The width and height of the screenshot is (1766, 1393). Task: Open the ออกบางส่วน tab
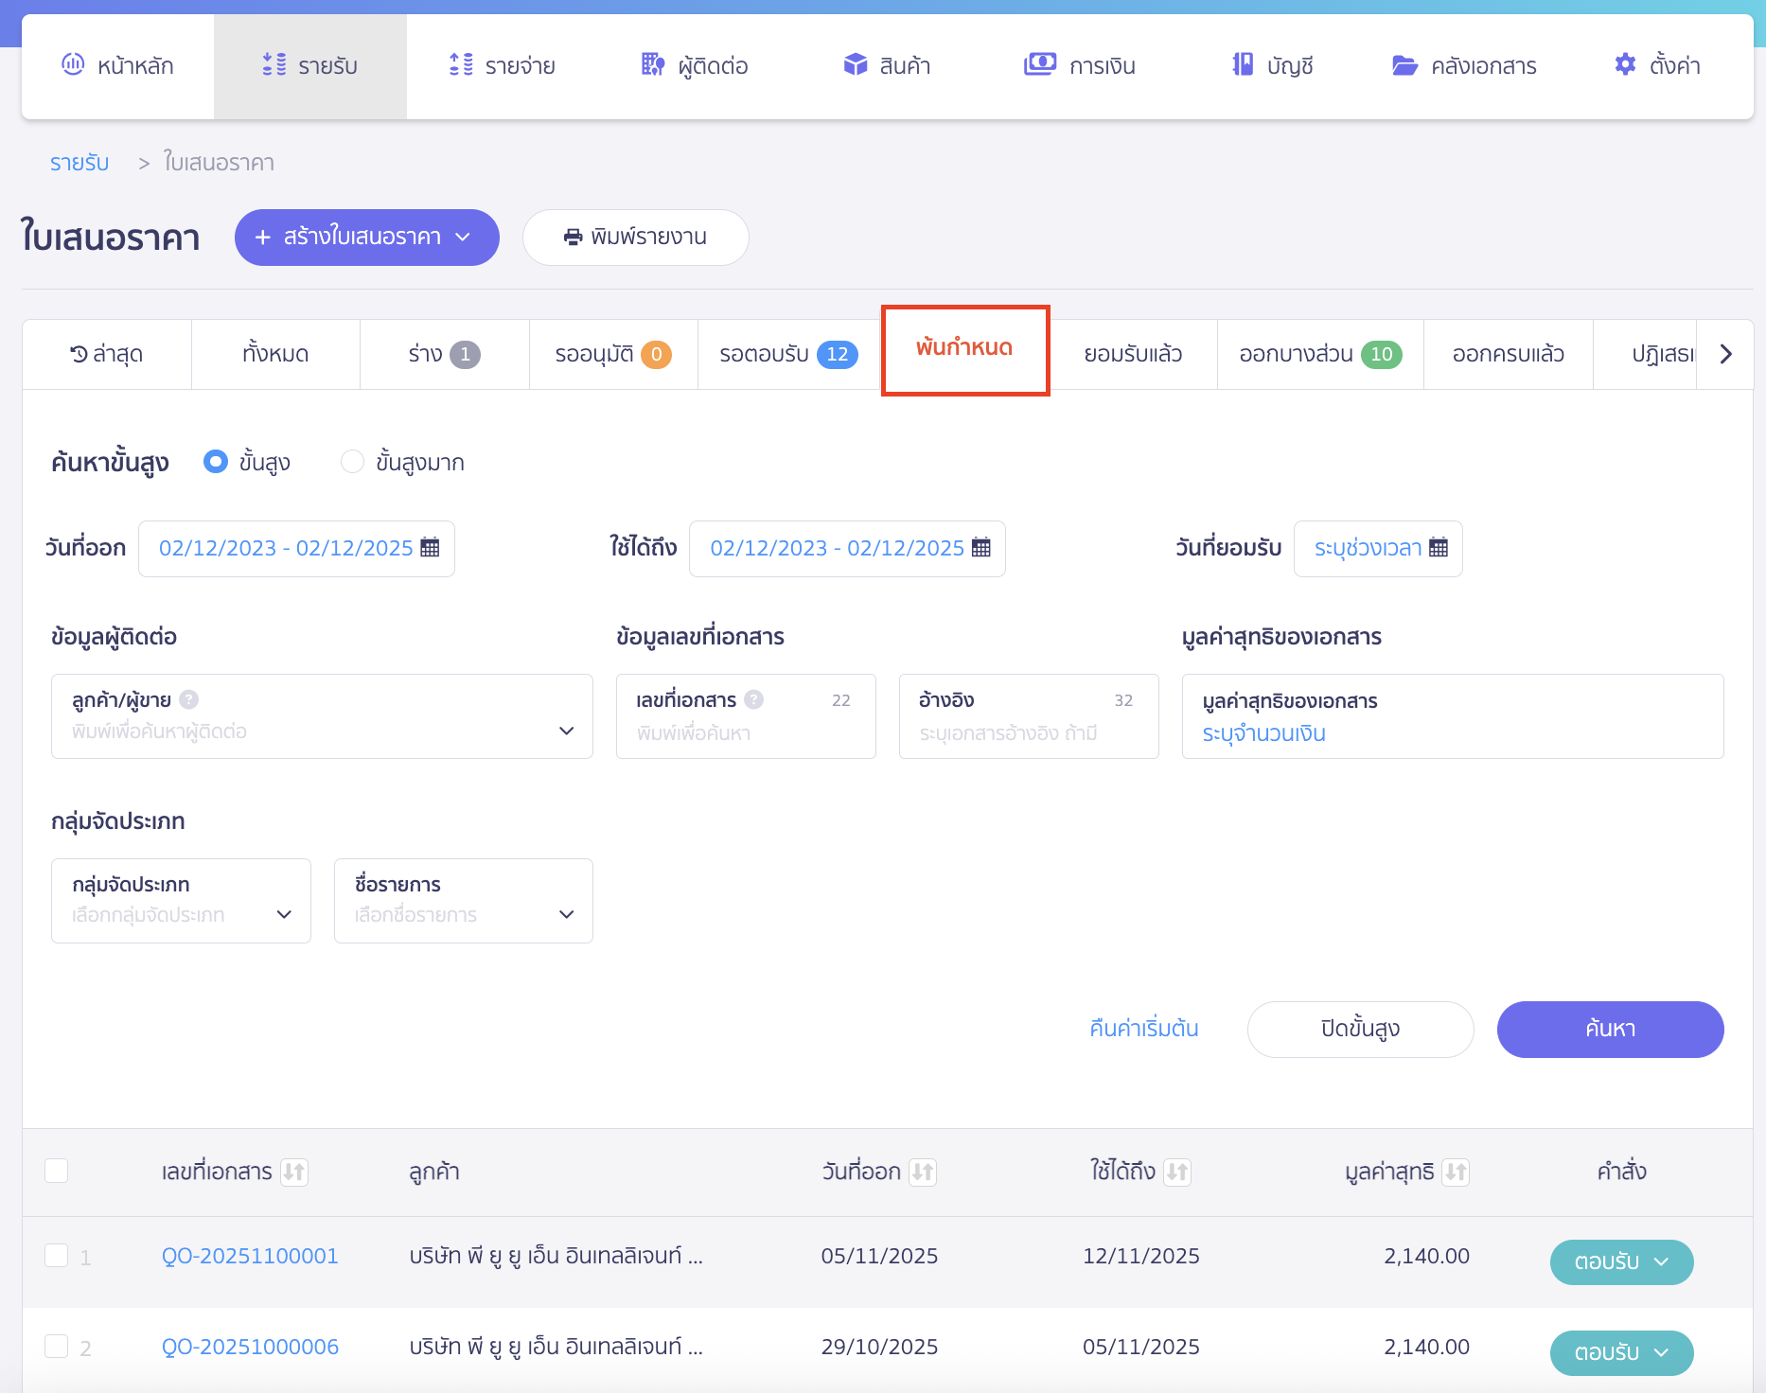coord(1319,354)
